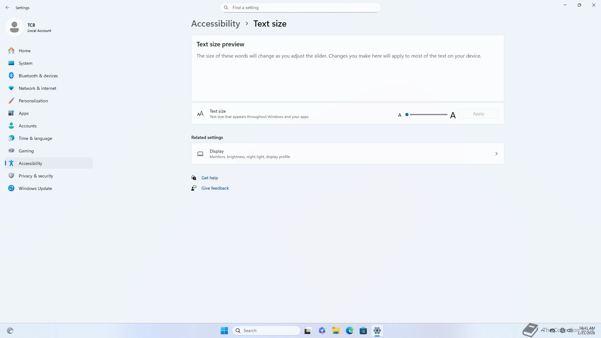This screenshot has height=338, width=601.
Task: Open Network & internet settings
Action: tap(37, 88)
